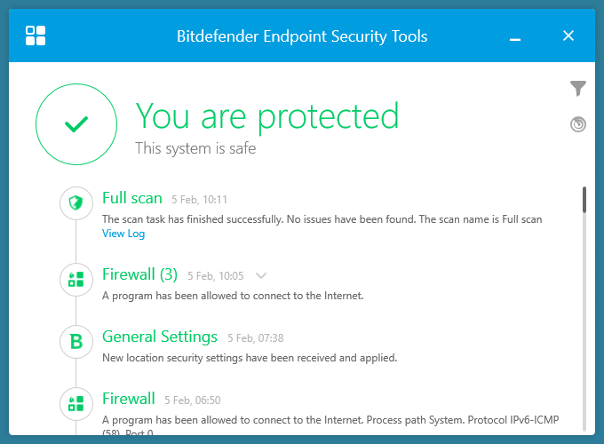Viewport: 604px width, 444px height.
Task: Click the Bitdefender Endpoint Security Tools title
Action: [302, 36]
